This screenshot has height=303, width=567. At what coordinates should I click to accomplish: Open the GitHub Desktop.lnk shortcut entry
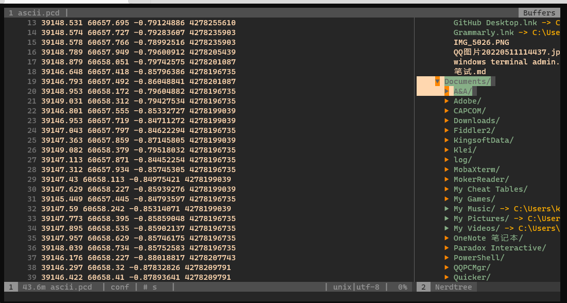[494, 23]
